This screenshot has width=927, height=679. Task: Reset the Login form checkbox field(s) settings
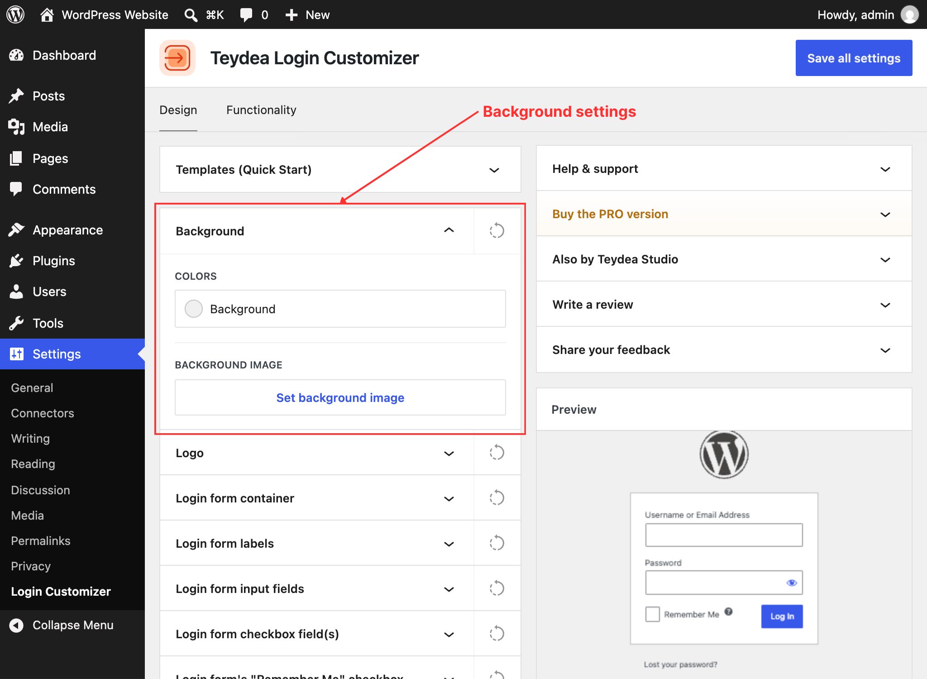click(497, 634)
